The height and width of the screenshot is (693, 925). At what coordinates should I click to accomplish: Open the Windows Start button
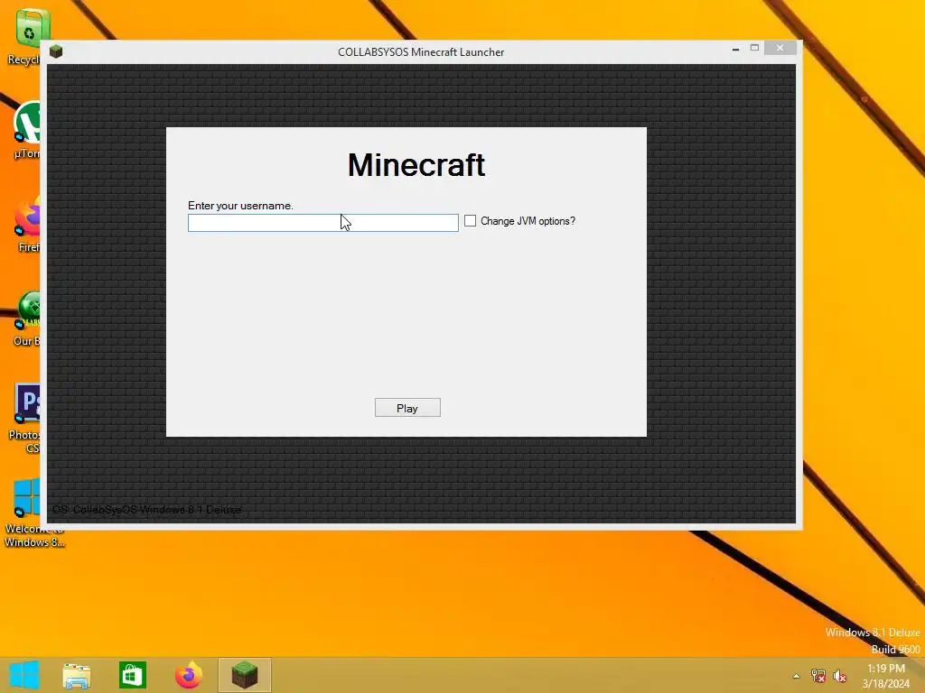(24, 675)
